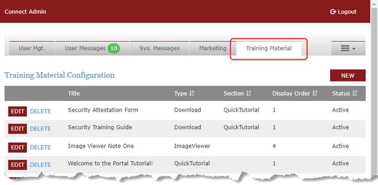378x185 pixels.
Task: Click the Logout link in the header
Action: (x=343, y=12)
